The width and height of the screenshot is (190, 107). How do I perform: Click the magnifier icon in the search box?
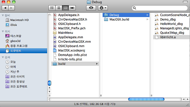[x=134, y=8]
